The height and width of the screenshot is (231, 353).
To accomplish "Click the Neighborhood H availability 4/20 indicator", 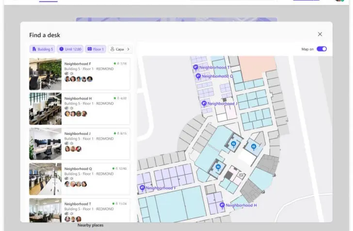I will point(120,98).
